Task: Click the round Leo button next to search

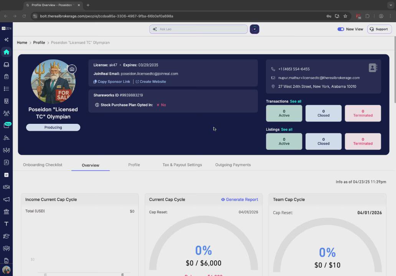Action: coord(254,29)
